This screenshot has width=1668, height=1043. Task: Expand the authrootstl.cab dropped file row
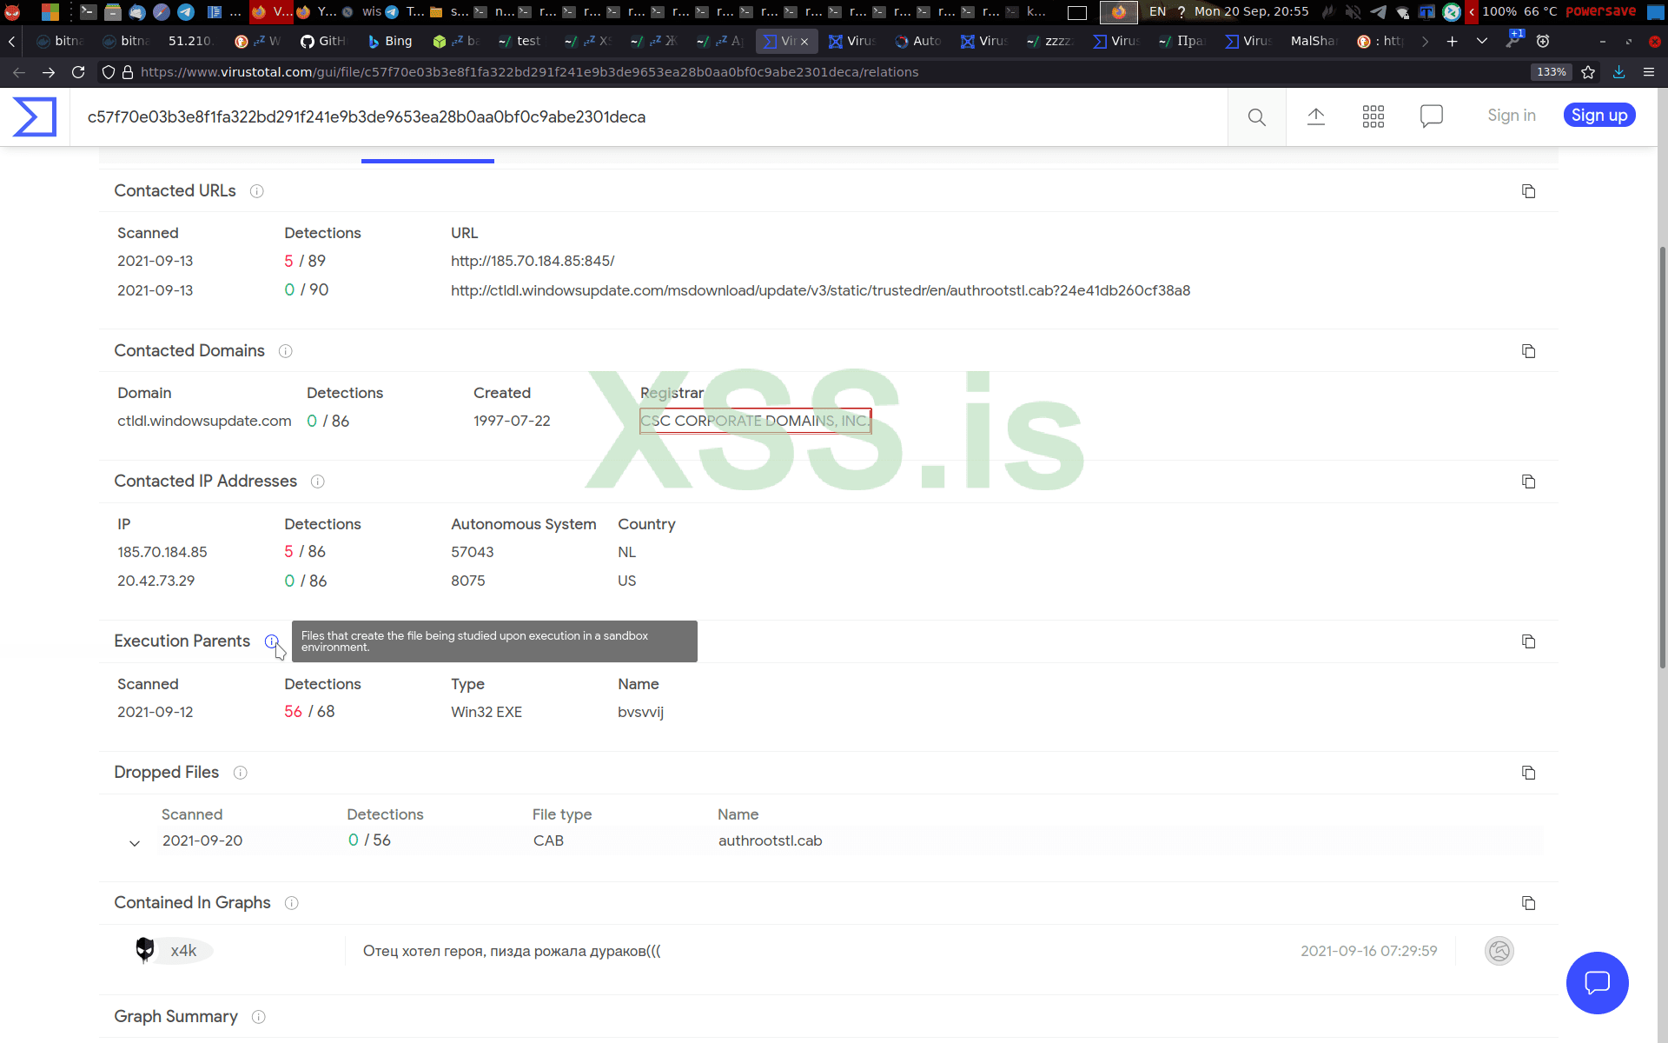coord(135,842)
